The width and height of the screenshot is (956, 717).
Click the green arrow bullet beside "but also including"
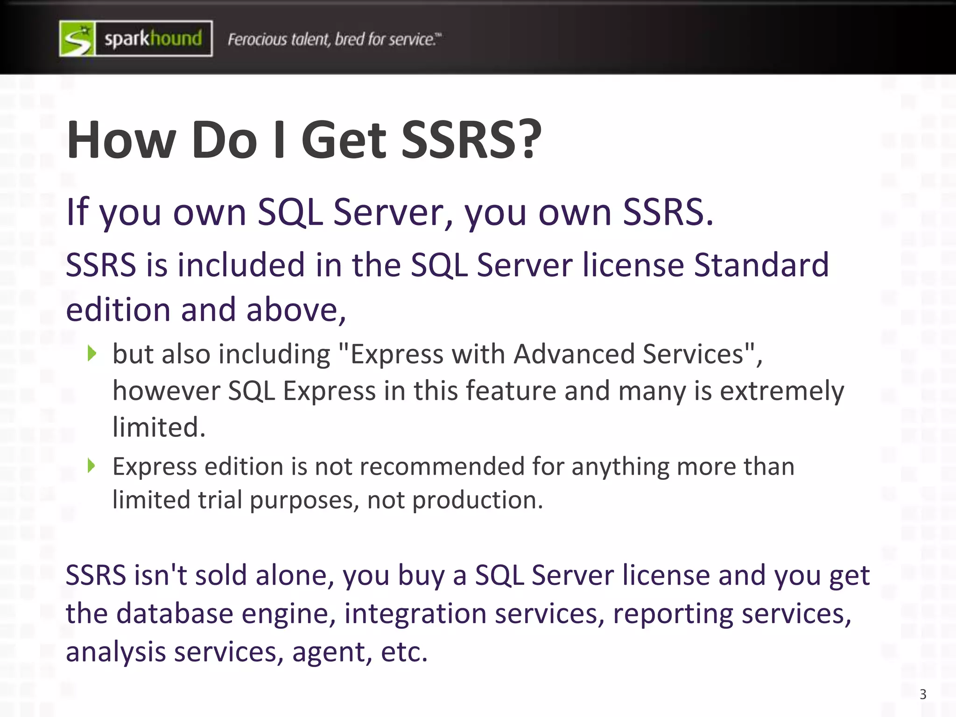click(x=92, y=353)
